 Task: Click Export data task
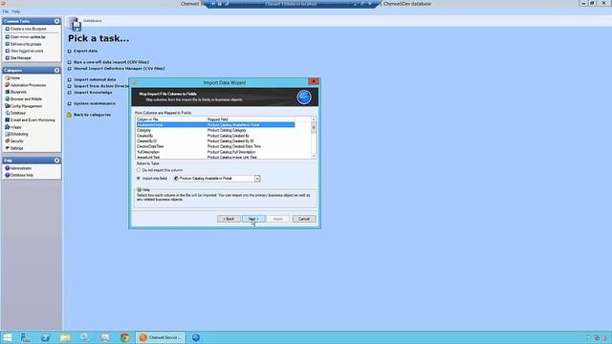point(85,51)
